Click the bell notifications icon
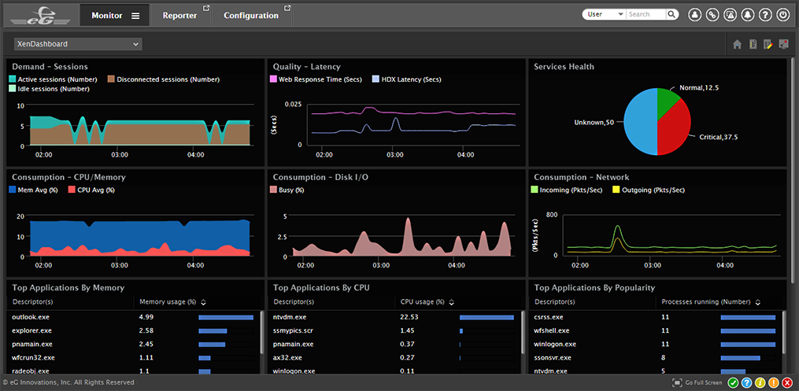Screen dimensions: 799x391 [x=748, y=15]
